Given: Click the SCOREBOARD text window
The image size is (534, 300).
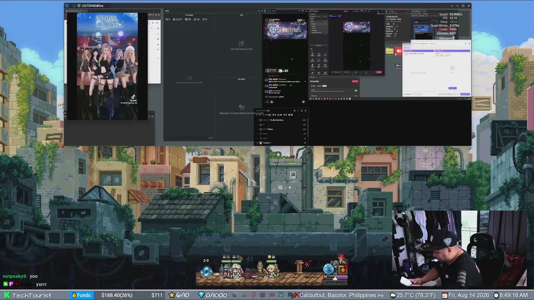Looking at the screenshot, I should [x=398, y=27].
